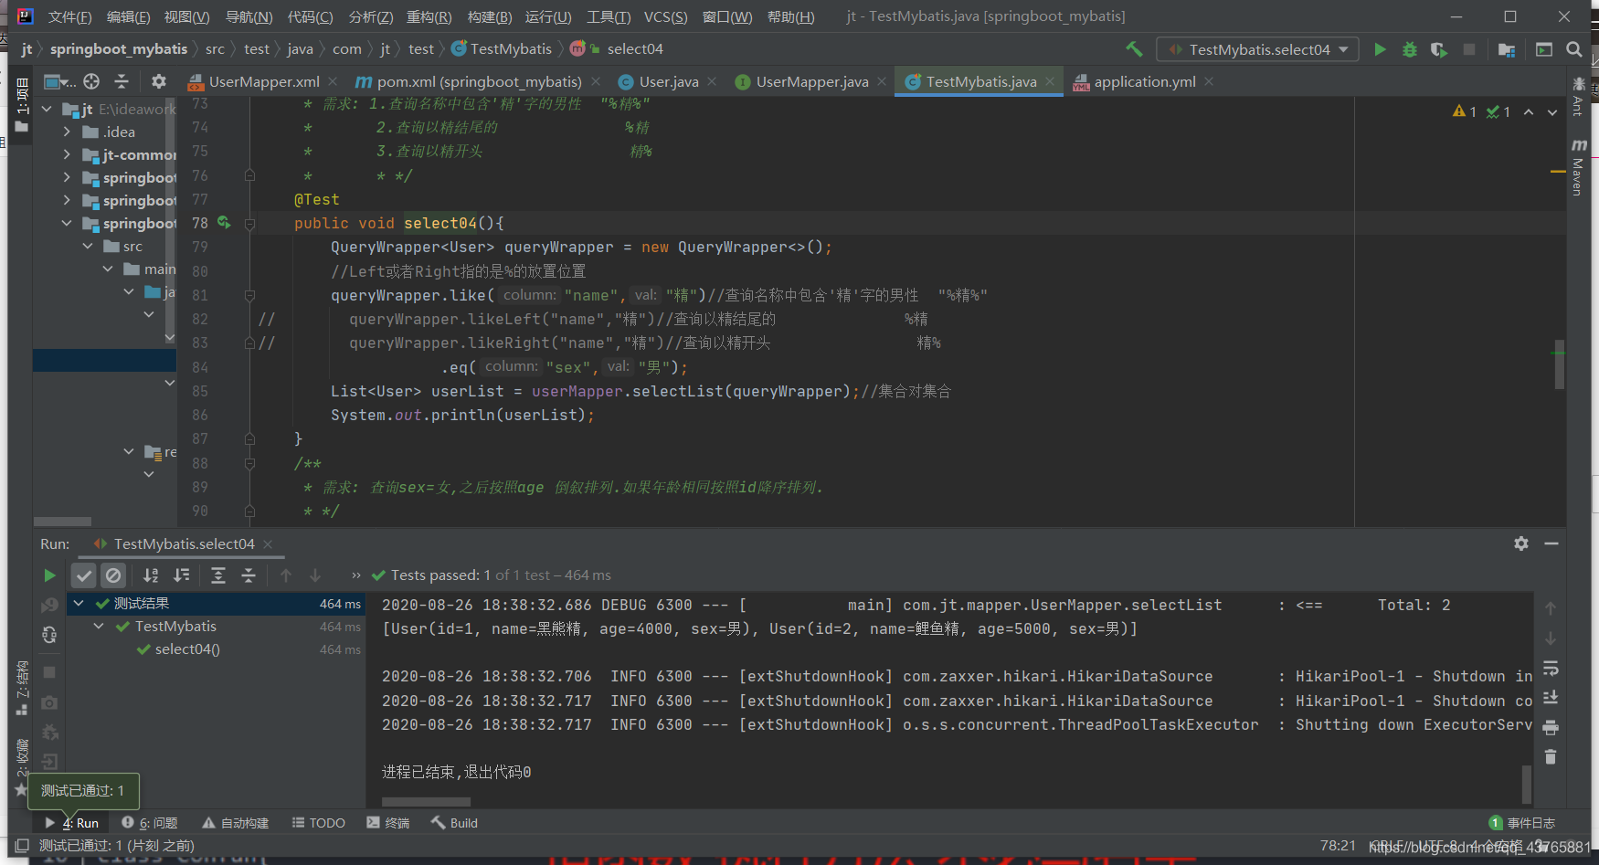Toggle show passed tests checkmark

click(x=84, y=575)
